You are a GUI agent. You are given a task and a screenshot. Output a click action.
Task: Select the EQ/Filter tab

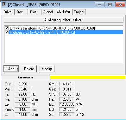63,11
